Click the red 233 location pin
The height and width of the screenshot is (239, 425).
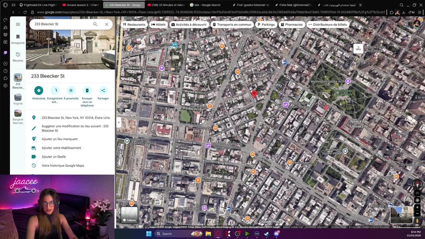[x=254, y=94]
